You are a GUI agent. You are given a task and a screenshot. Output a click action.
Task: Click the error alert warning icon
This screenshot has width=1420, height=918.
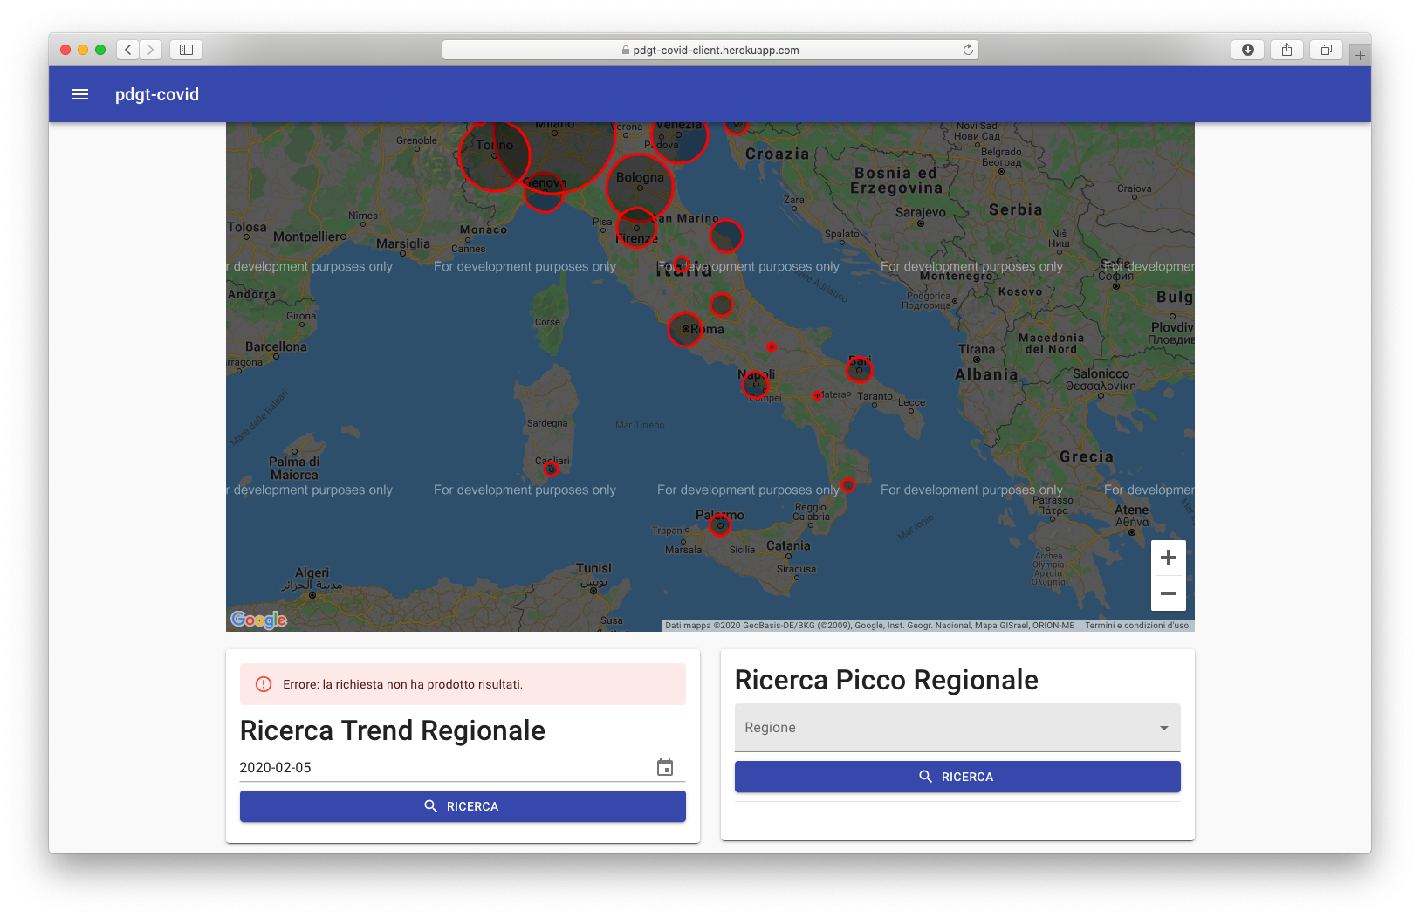(264, 684)
